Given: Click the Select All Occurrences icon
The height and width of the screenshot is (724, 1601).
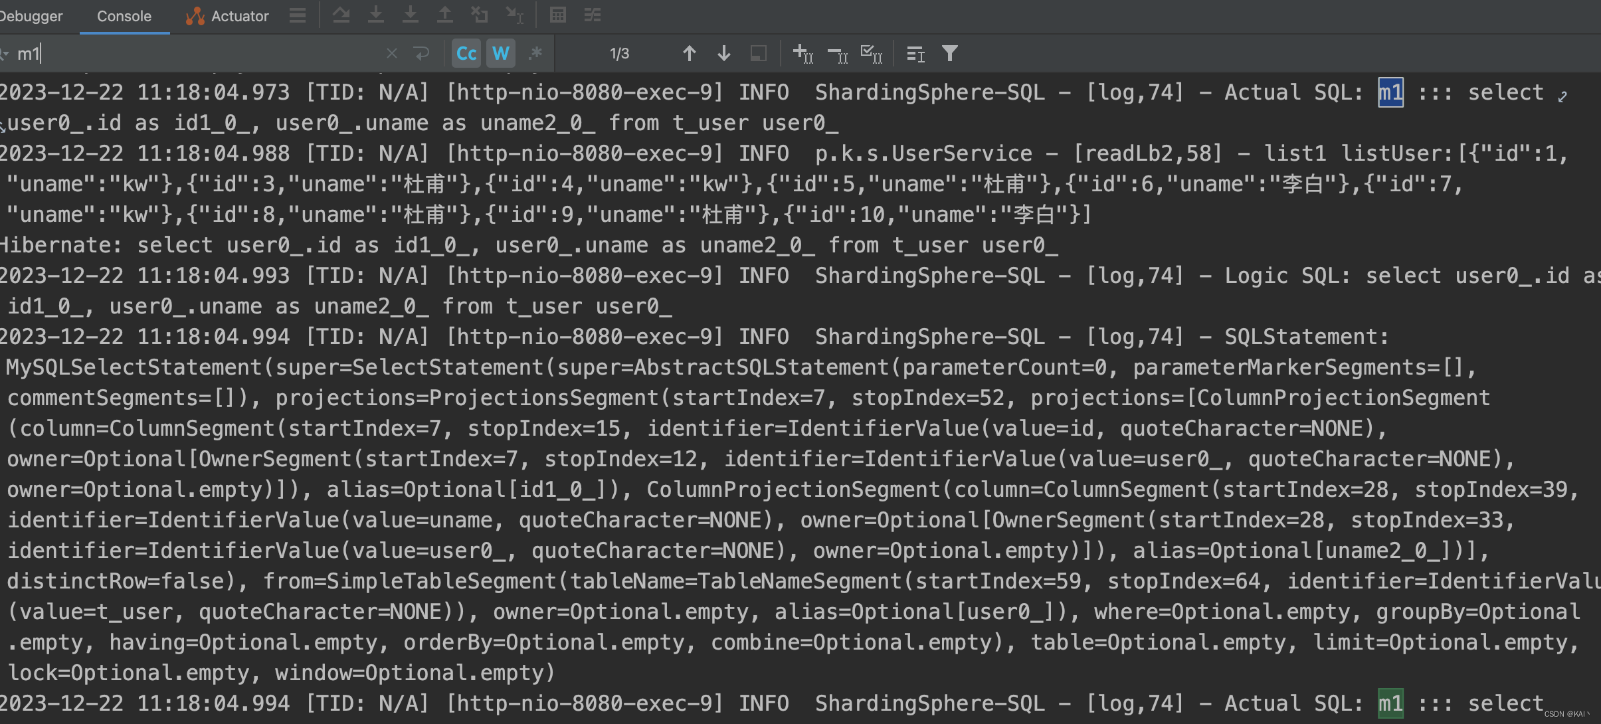Looking at the screenshot, I should (x=872, y=53).
